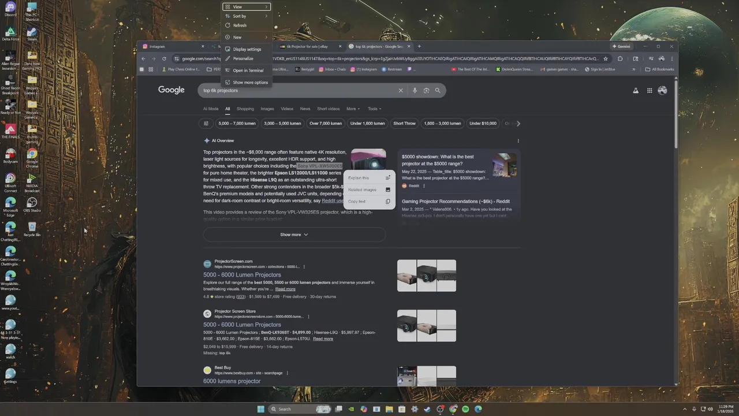This screenshot has height=416, width=739.
Task: Select the NVIDIA Broadcast desktop icon
Action: [x=32, y=181]
